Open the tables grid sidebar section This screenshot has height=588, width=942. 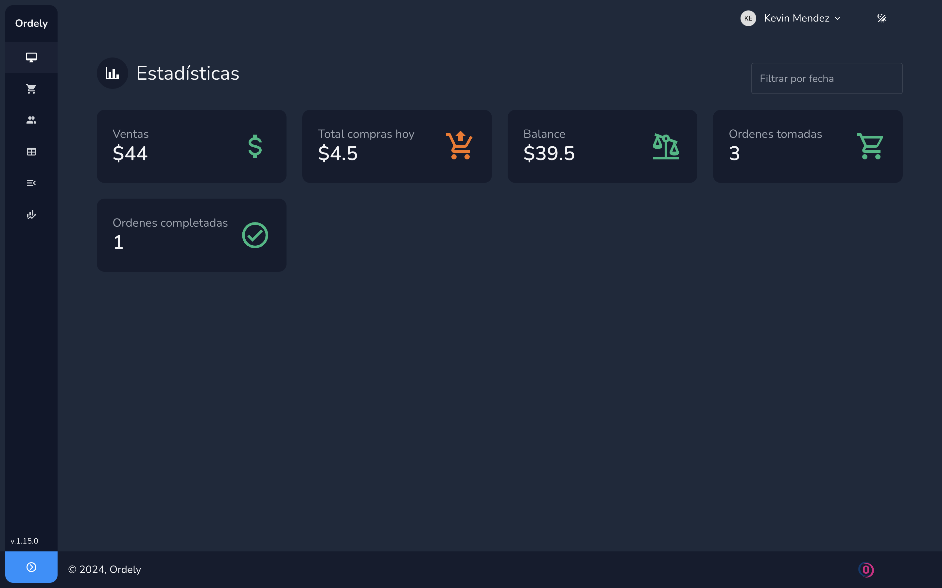[31, 152]
